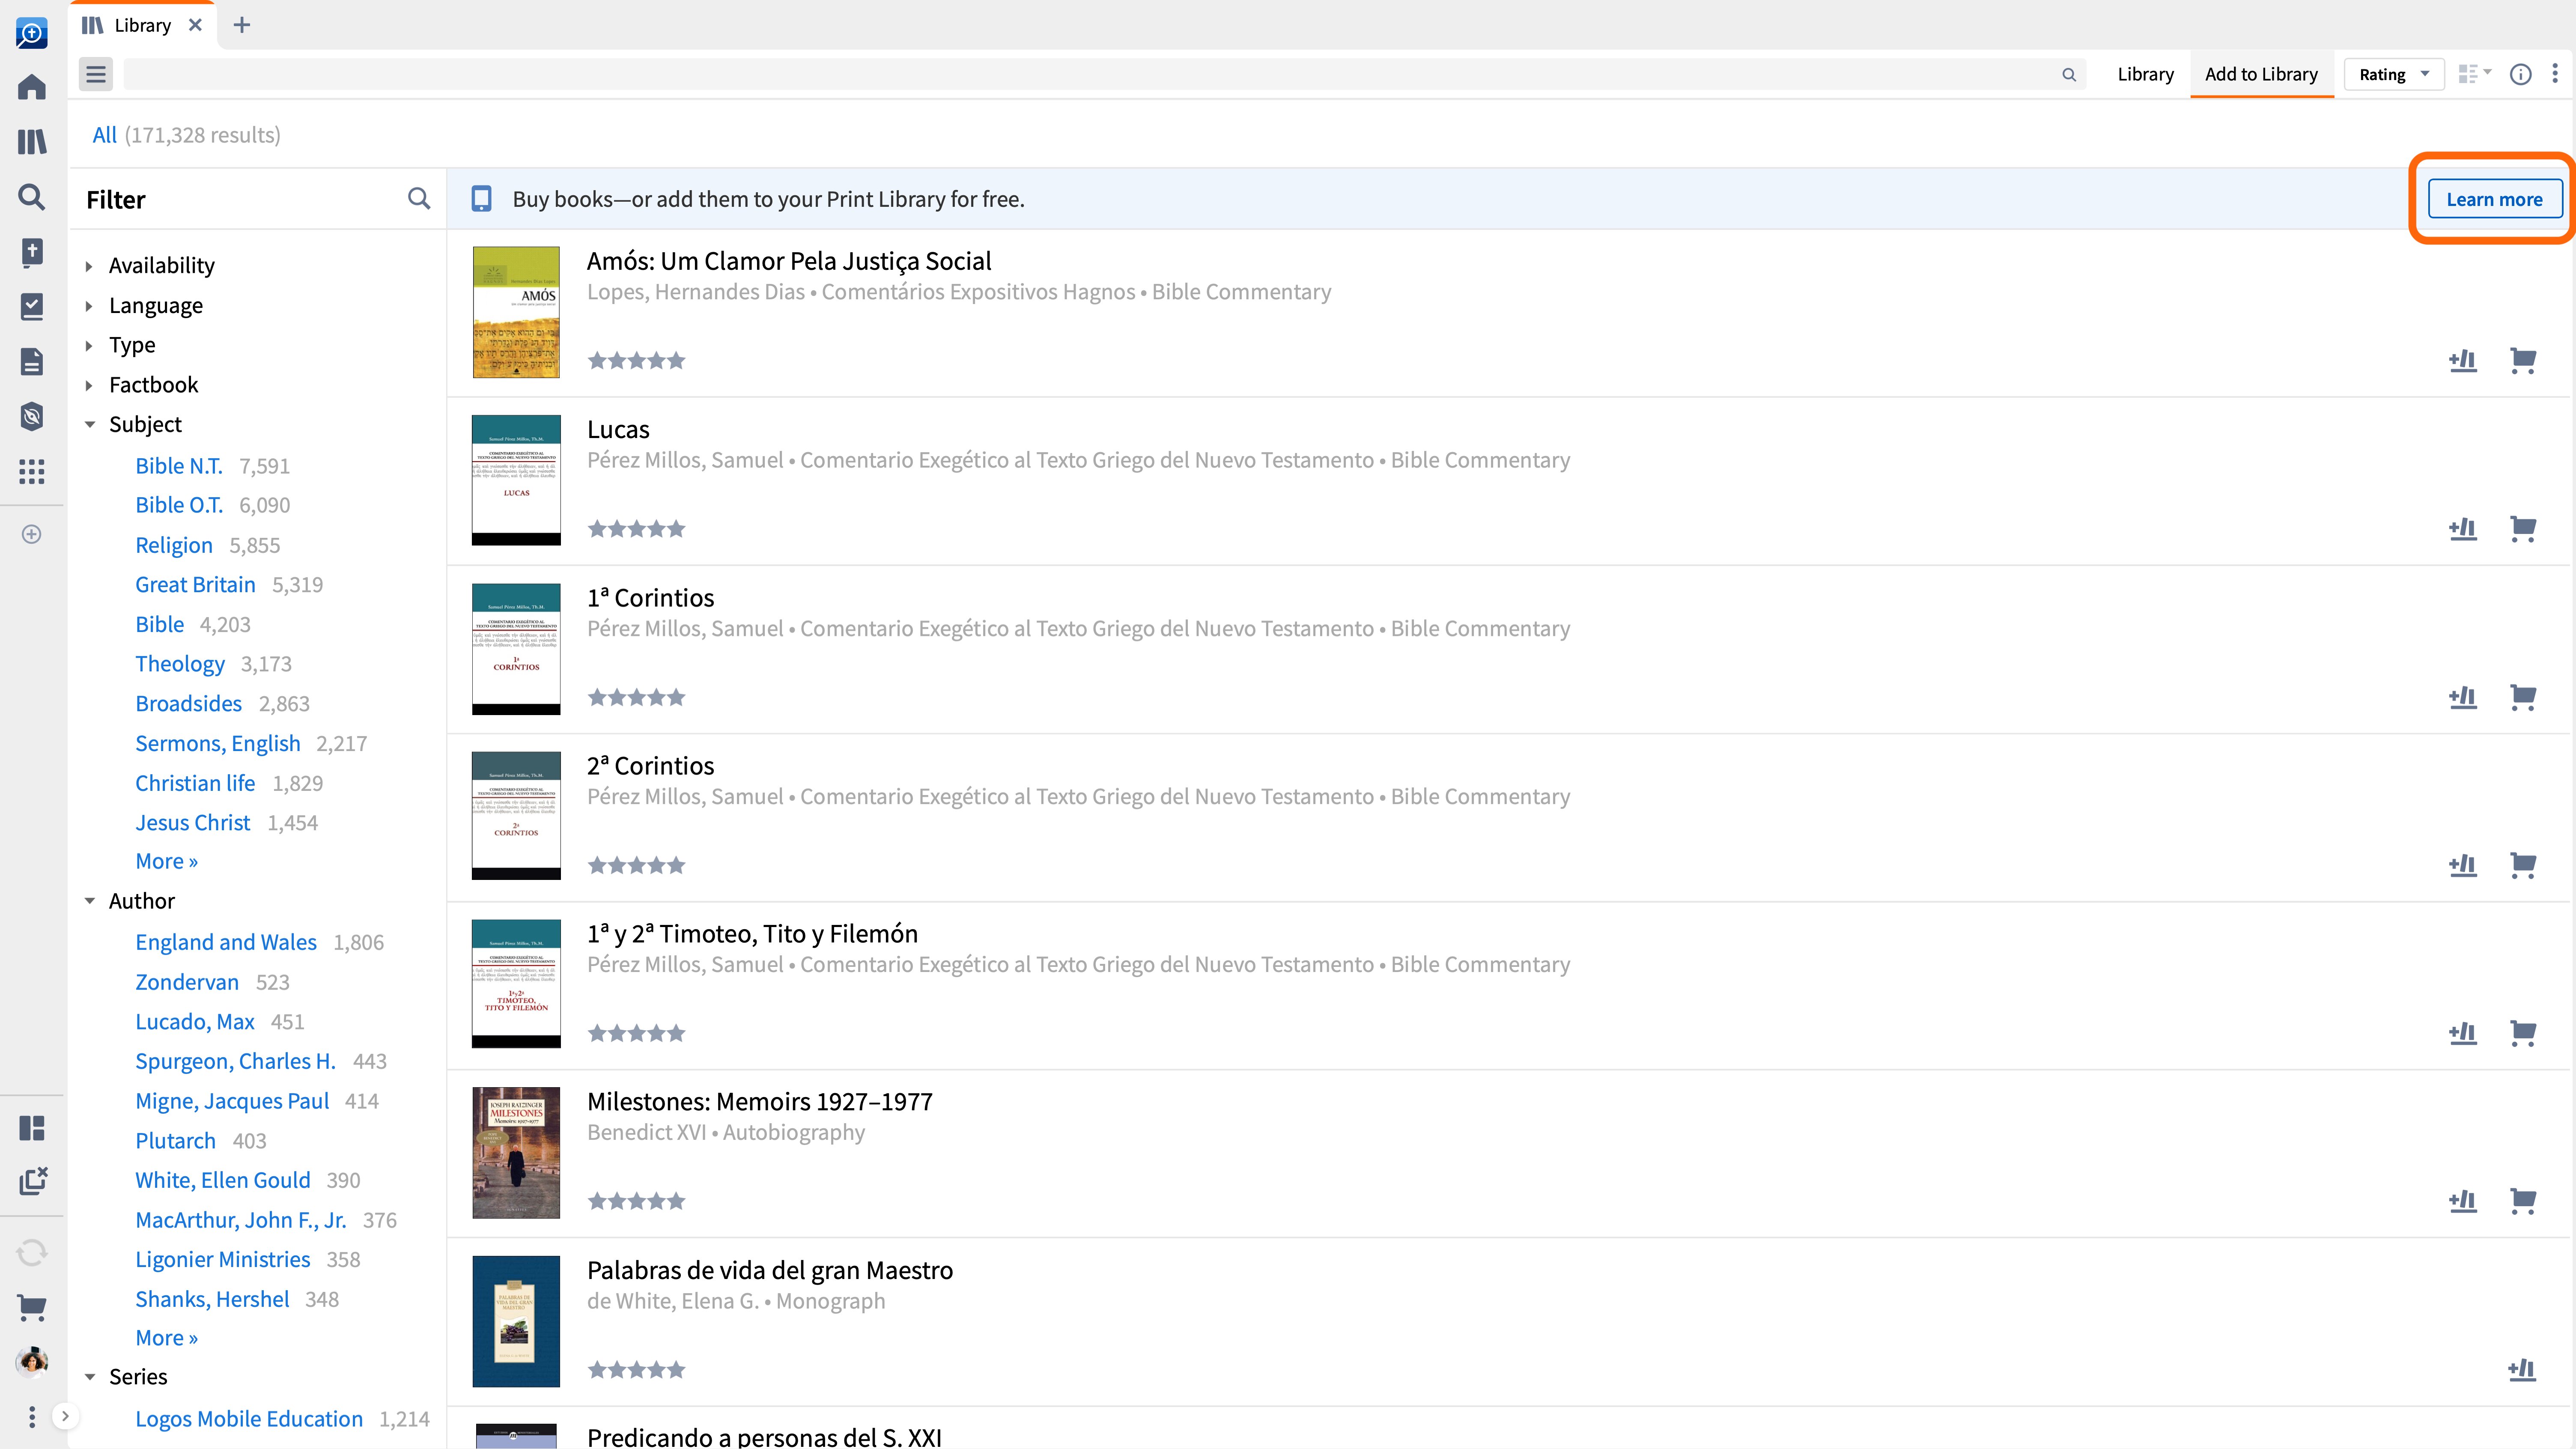Collapse the Subject filter section
2576x1449 pixels.
pos(89,425)
